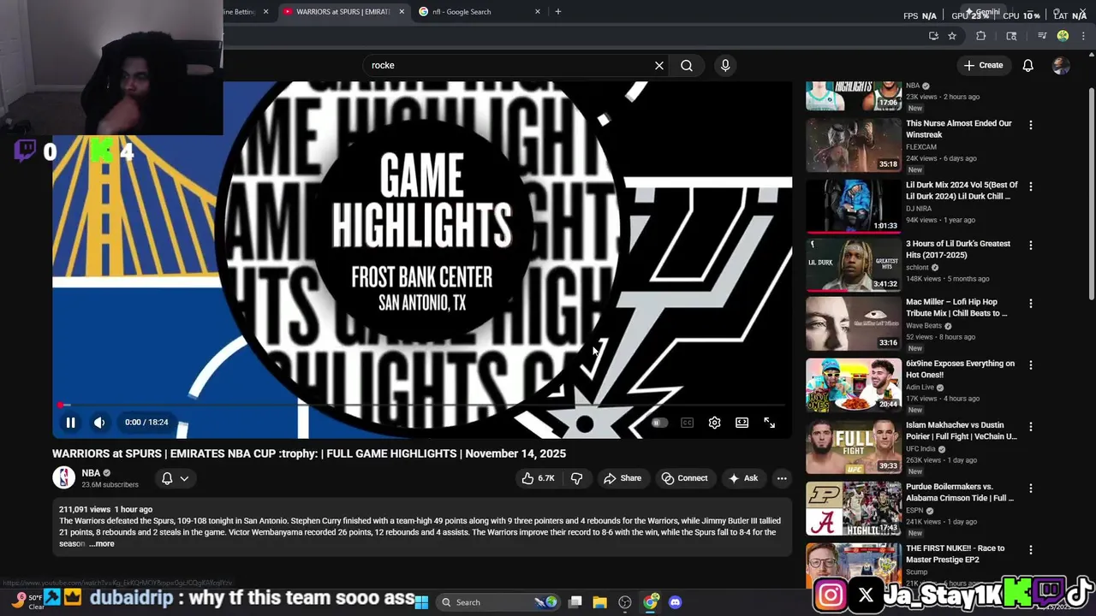Open options for THE FIRST NUKE video

point(1030,550)
